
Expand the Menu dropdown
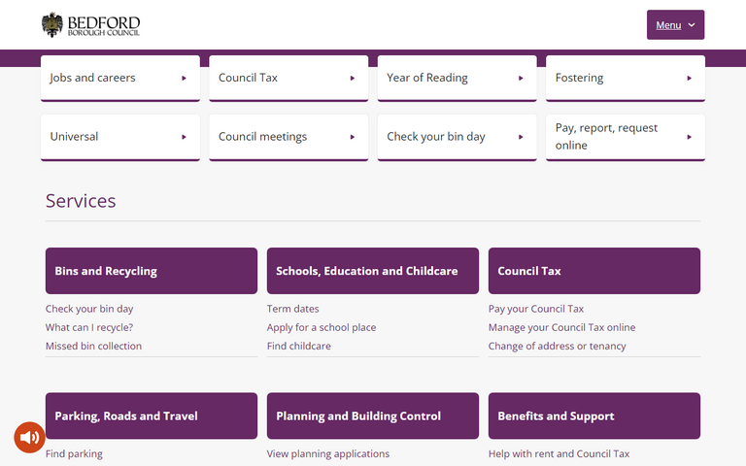click(x=675, y=25)
